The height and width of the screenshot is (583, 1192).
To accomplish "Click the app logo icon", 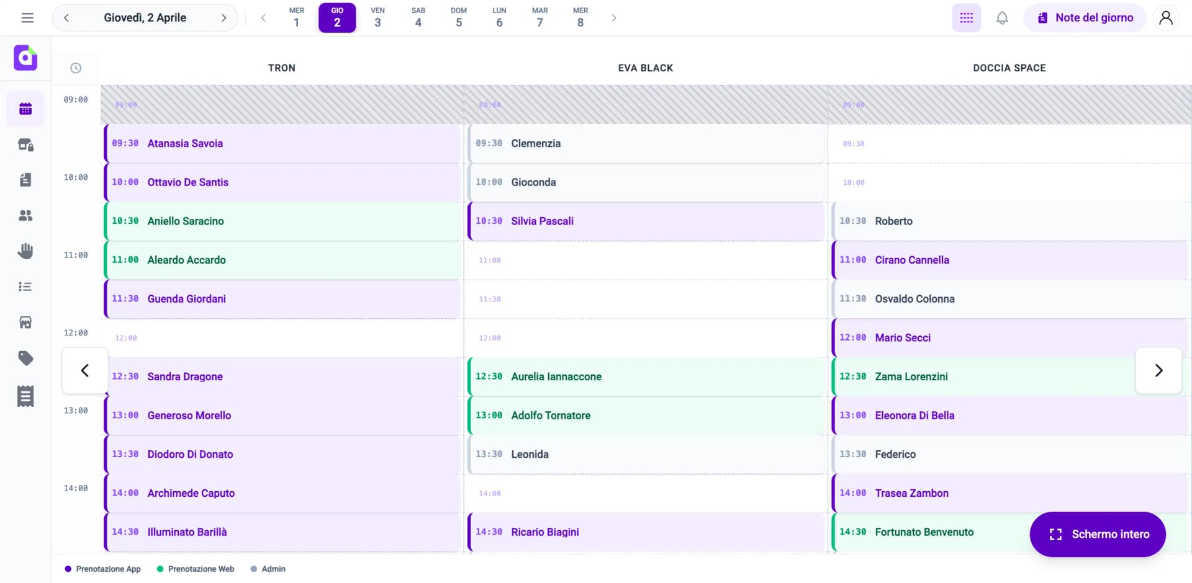I will (x=25, y=58).
